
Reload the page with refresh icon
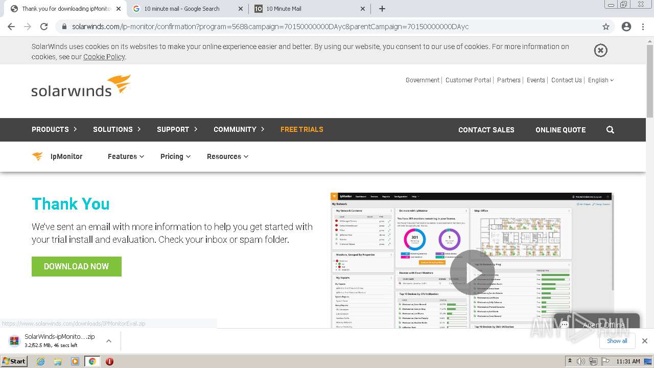point(44,27)
